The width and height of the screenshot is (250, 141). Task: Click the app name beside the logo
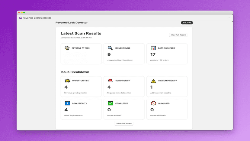(37, 18)
